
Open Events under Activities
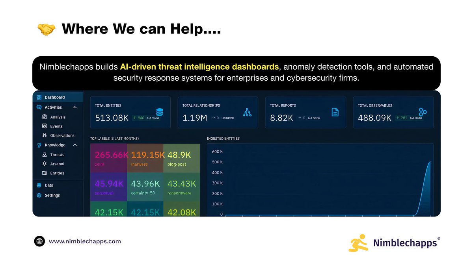pos(56,126)
